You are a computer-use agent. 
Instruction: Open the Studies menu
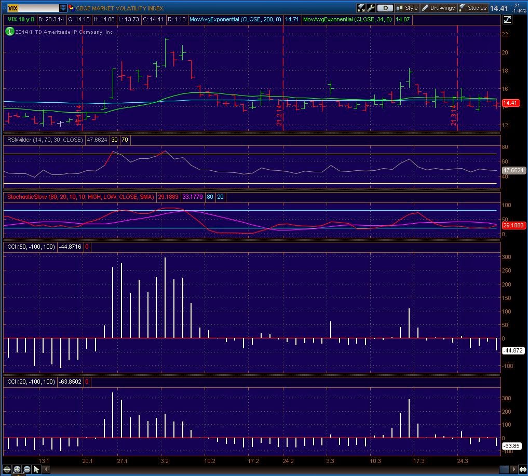(x=473, y=8)
